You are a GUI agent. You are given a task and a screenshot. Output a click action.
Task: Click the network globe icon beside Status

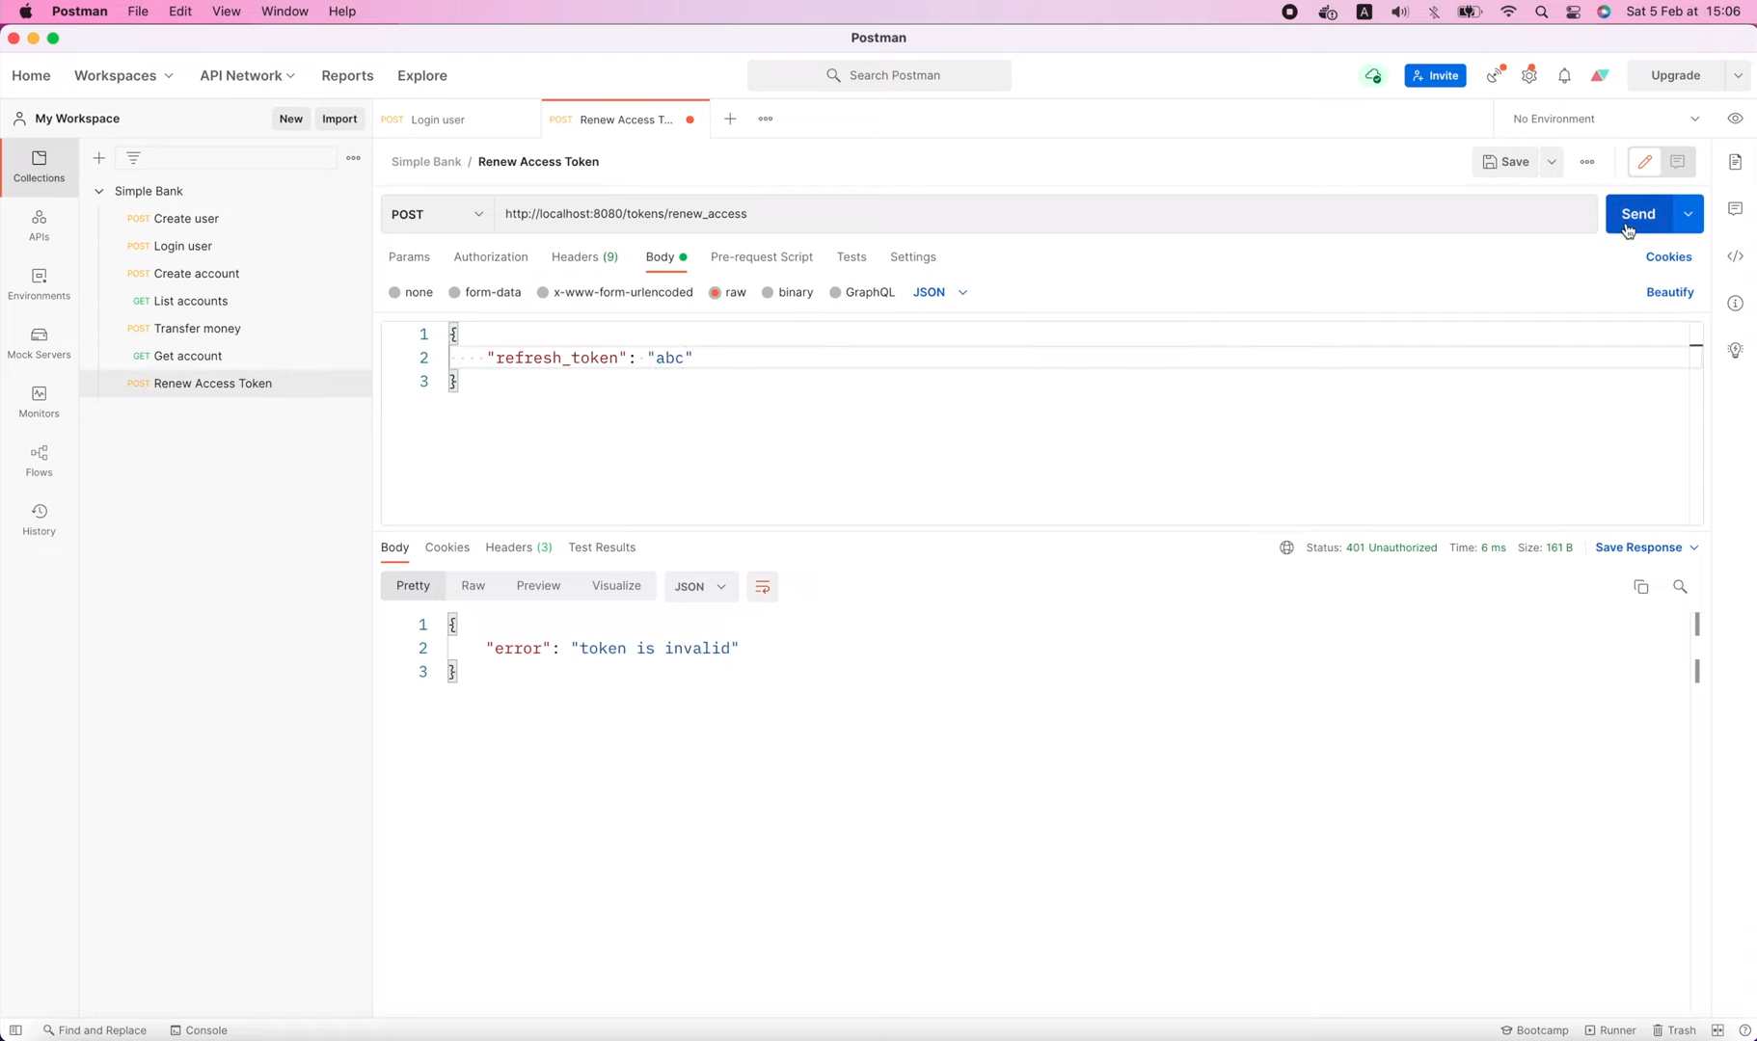(x=1286, y=547)
